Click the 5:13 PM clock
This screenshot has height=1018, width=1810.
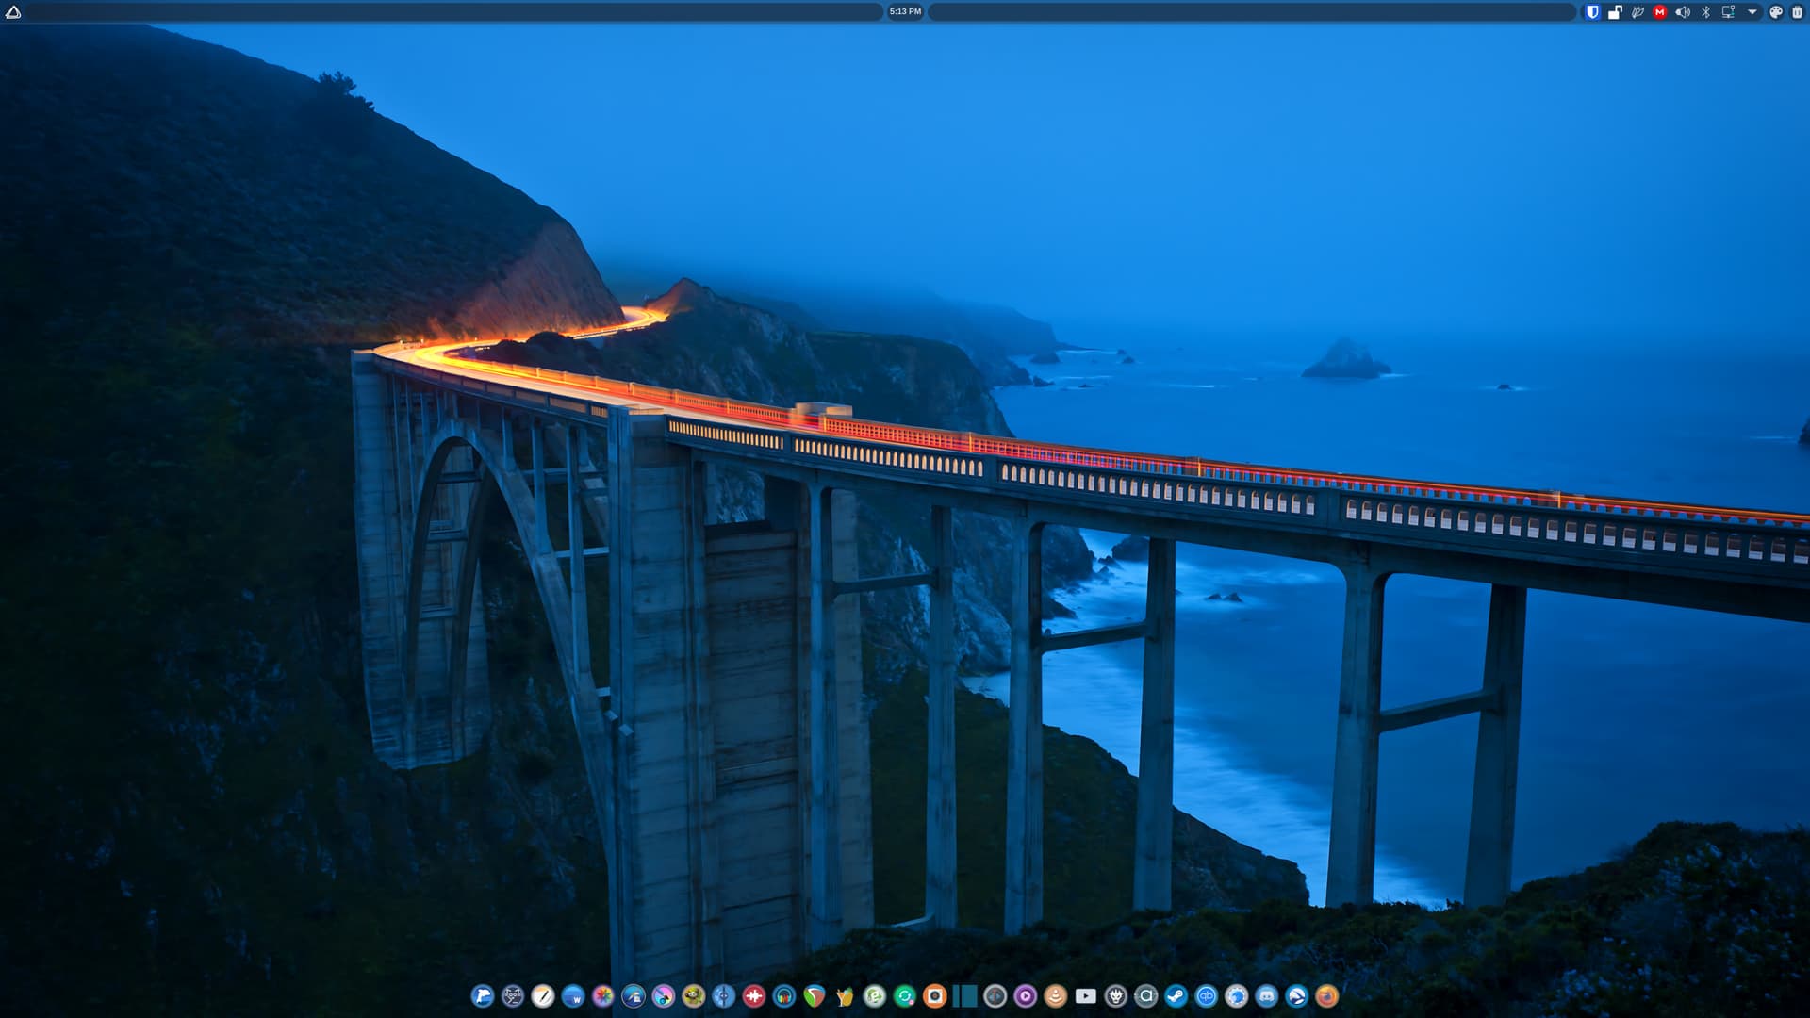(905, 12)
